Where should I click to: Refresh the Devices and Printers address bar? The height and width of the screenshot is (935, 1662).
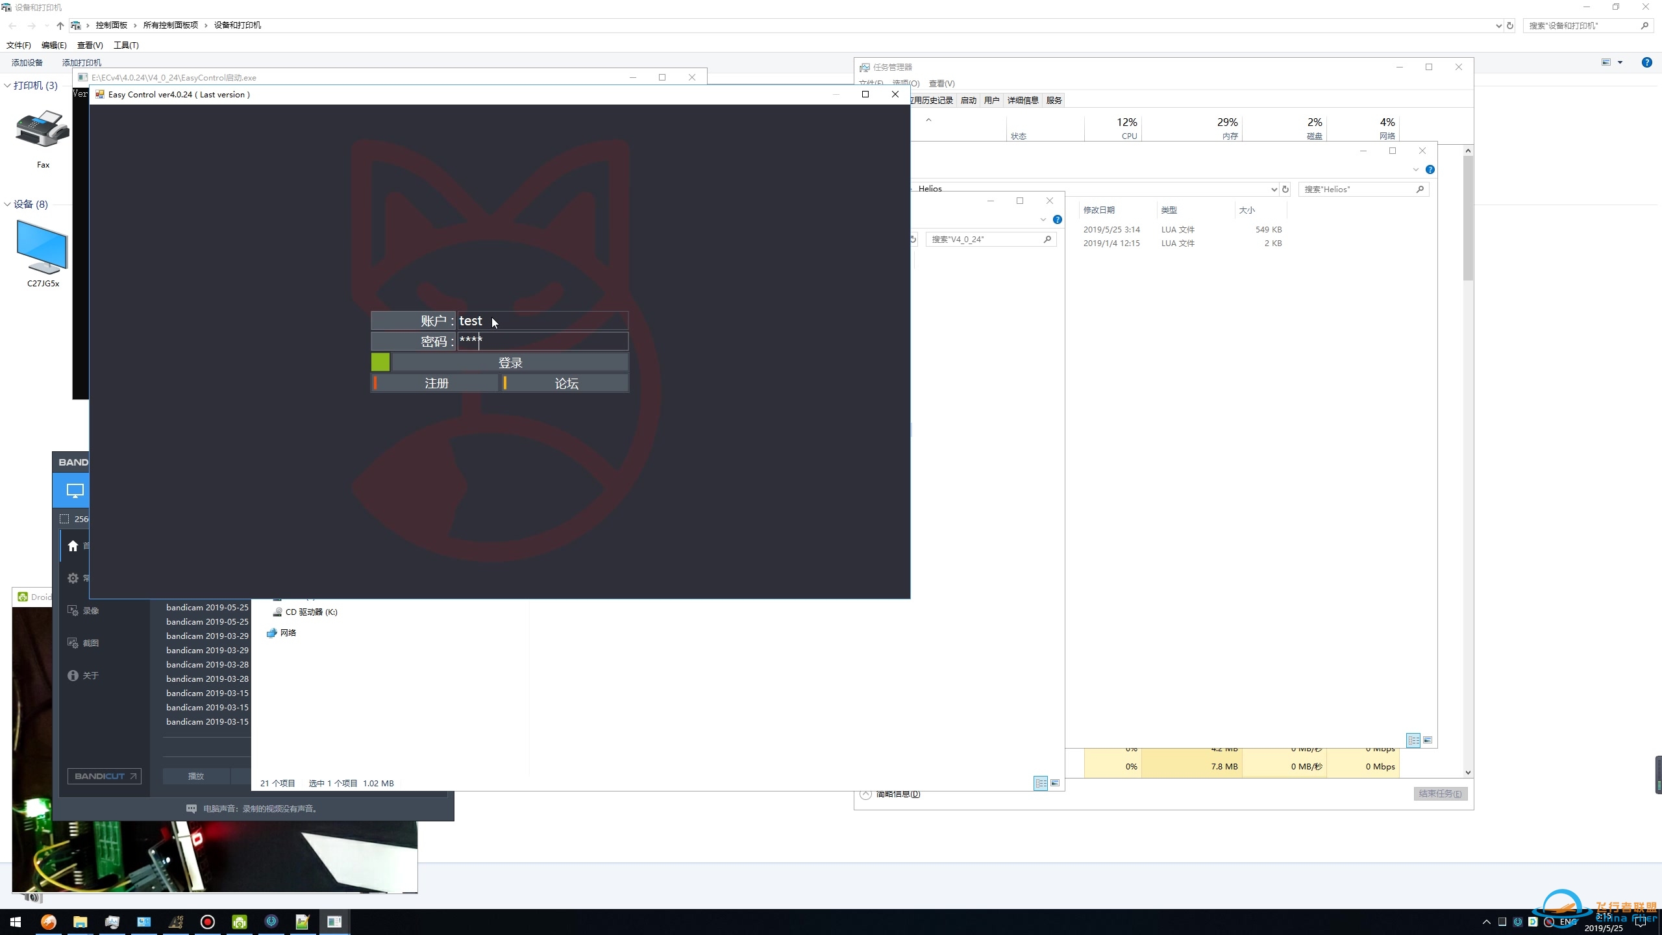[1510, 25]
